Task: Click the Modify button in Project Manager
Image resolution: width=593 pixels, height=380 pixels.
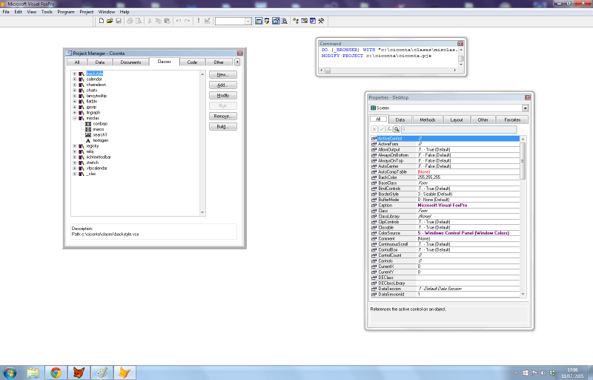Action: (x=223, y=96)
